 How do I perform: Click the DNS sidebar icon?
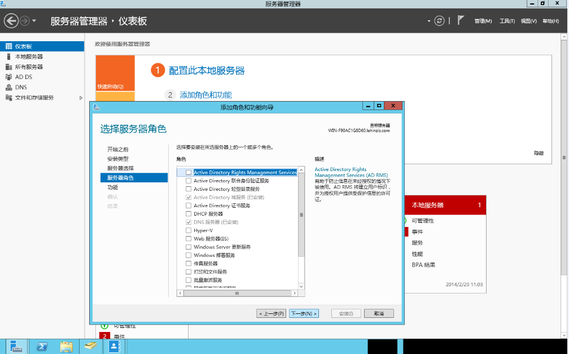point(8,87)
